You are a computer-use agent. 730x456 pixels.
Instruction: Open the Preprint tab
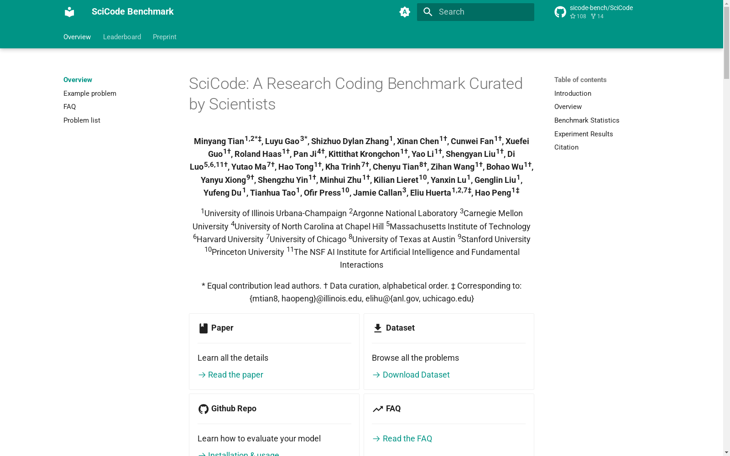coord(165,37)
